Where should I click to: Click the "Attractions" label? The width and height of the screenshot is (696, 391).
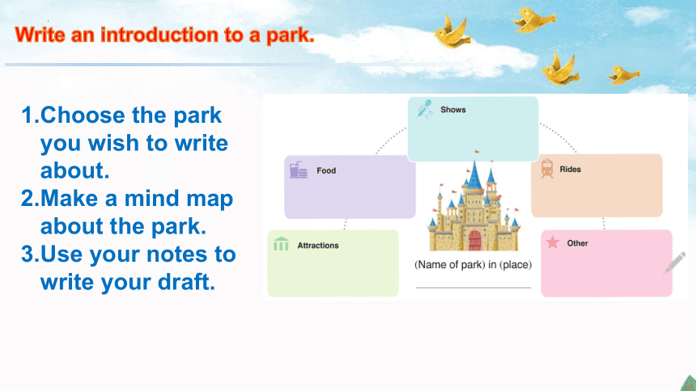318,245
